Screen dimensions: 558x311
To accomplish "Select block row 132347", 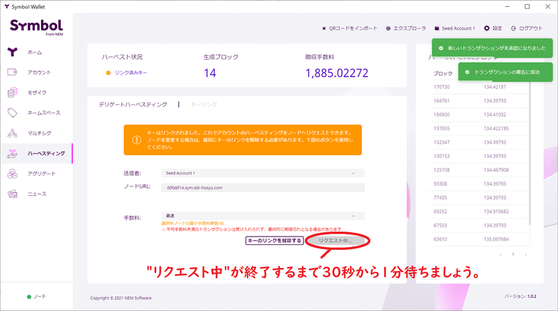I will [478, 143].
